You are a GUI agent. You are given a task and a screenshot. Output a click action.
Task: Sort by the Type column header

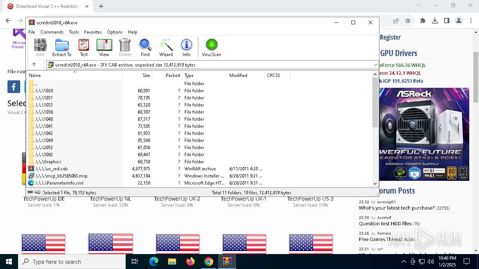(x=205, y=75)
